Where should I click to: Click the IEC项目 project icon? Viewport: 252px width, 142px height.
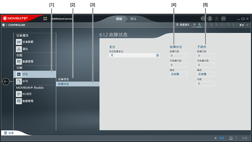pyautogui.click(x=19, y=94)
